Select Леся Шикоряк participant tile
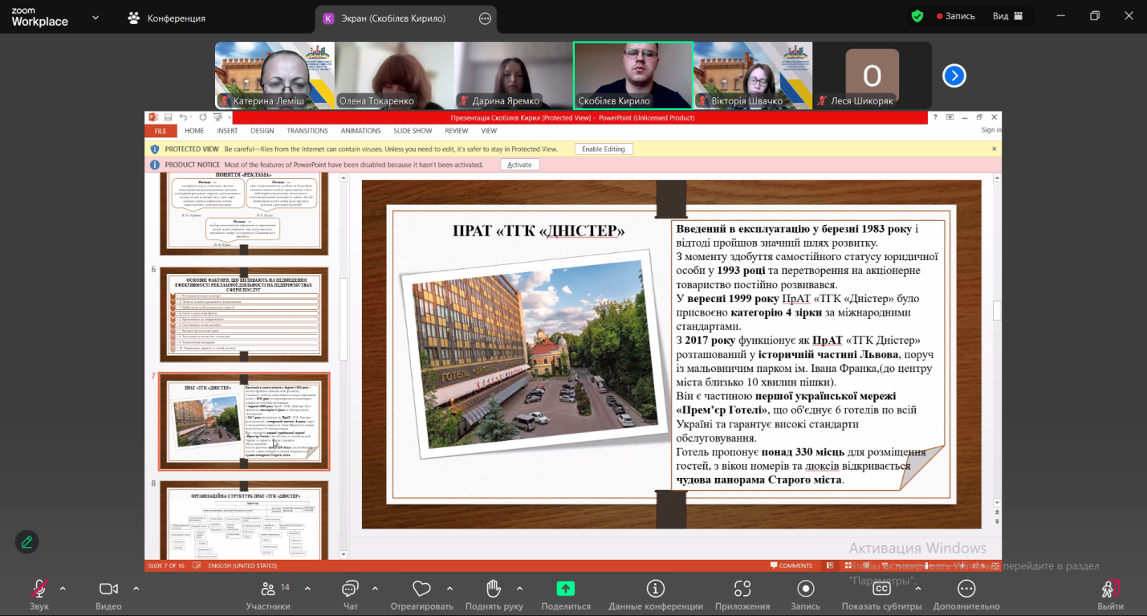This screenshot has width=1147, height=616. tap(872, 75)
